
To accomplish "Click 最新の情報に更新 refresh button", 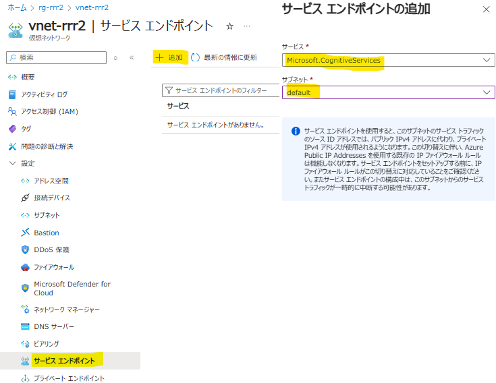I will point(225,57).
